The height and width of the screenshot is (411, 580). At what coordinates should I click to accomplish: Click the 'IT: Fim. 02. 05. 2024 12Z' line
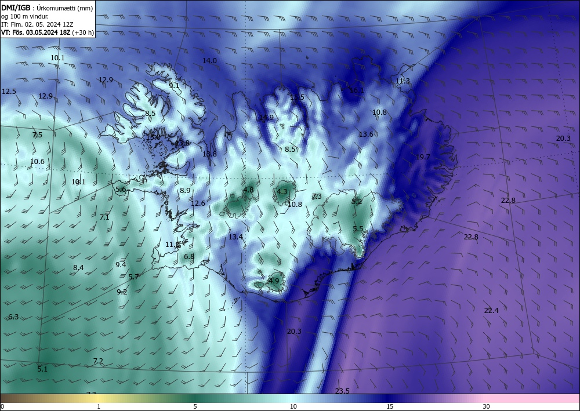click(x=37, y=24)
